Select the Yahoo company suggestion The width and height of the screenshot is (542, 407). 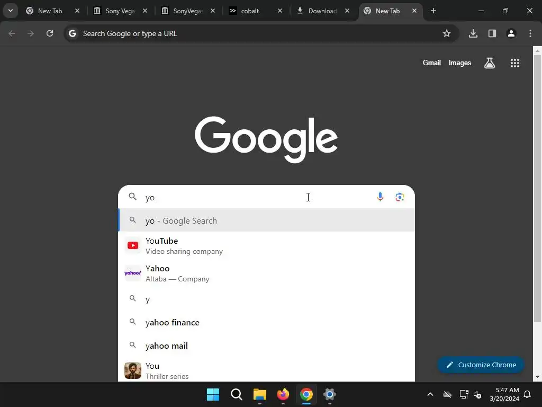pyautogui.click(x=266, y=273)
